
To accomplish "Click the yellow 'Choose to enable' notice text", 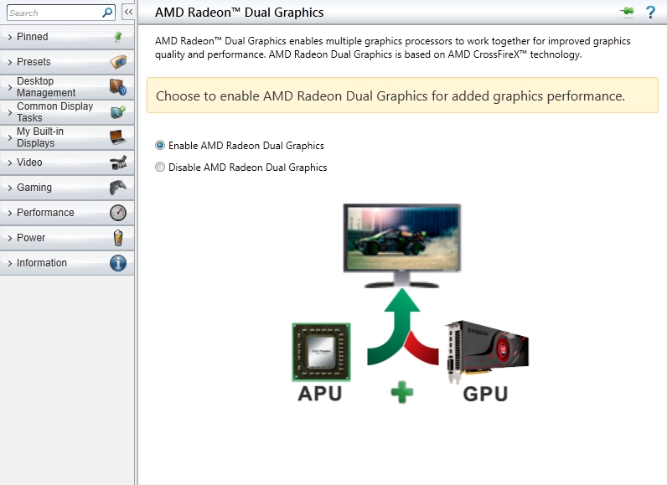I will (x=390, y=96).
